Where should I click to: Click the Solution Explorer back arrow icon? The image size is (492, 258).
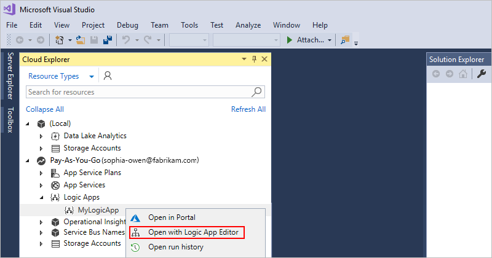point(436,74)
